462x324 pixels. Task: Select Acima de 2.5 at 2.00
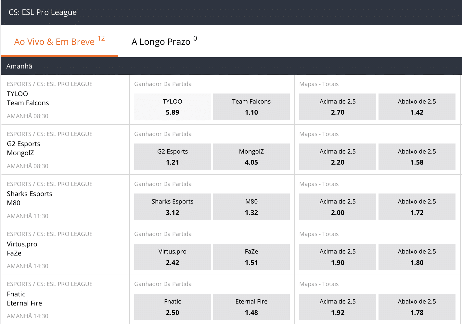point(338,207)
